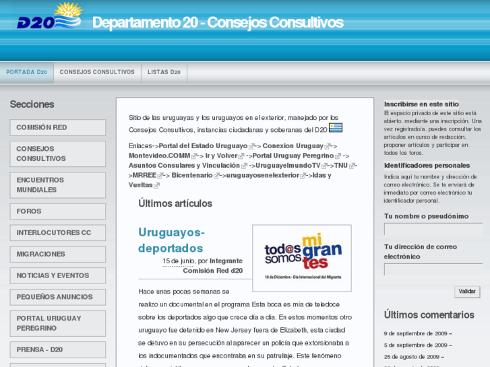Open the Bicentenario link

coord(192,175)
